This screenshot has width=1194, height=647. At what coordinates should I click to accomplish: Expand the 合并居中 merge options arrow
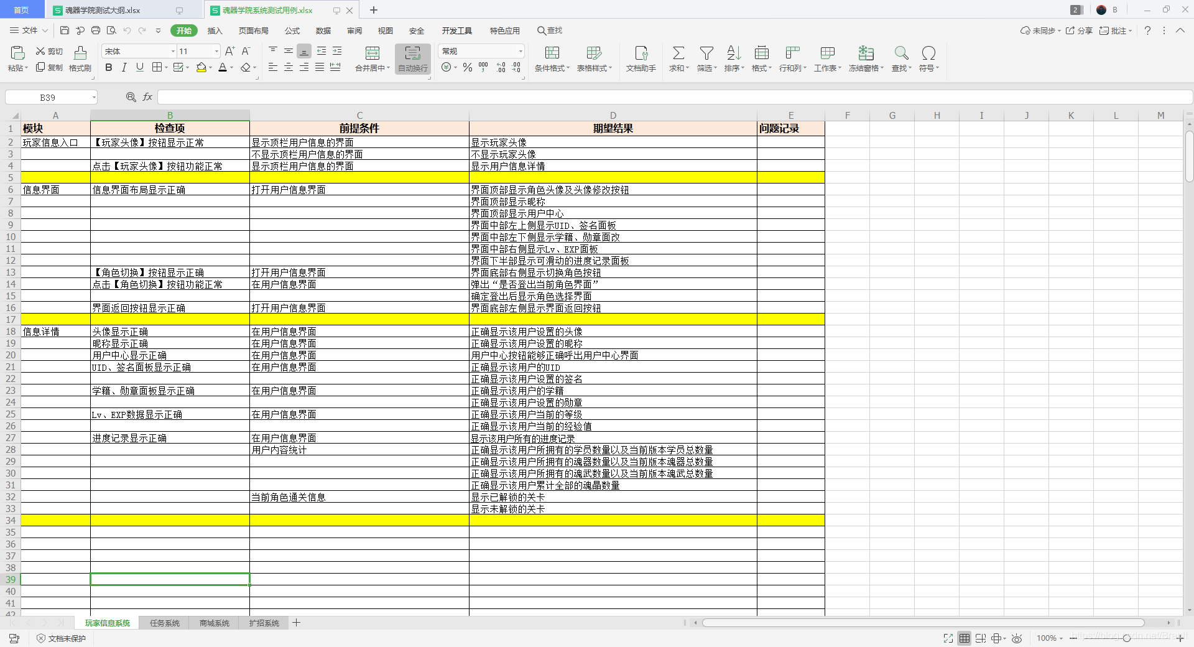pyautogui.click(x=388, y=68)
